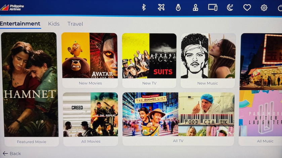The height and width of the screenshot is (158, 282).
Task: Select the black-and-white sketch album cover
Action: [194, 56]
